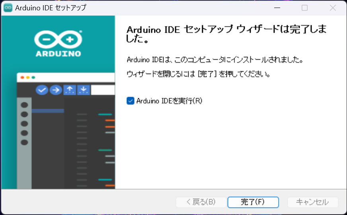Screen dimensions: 347x215
Task: Click the window title 'Arduino IDE セットアップ'
Action: point(51,8)
